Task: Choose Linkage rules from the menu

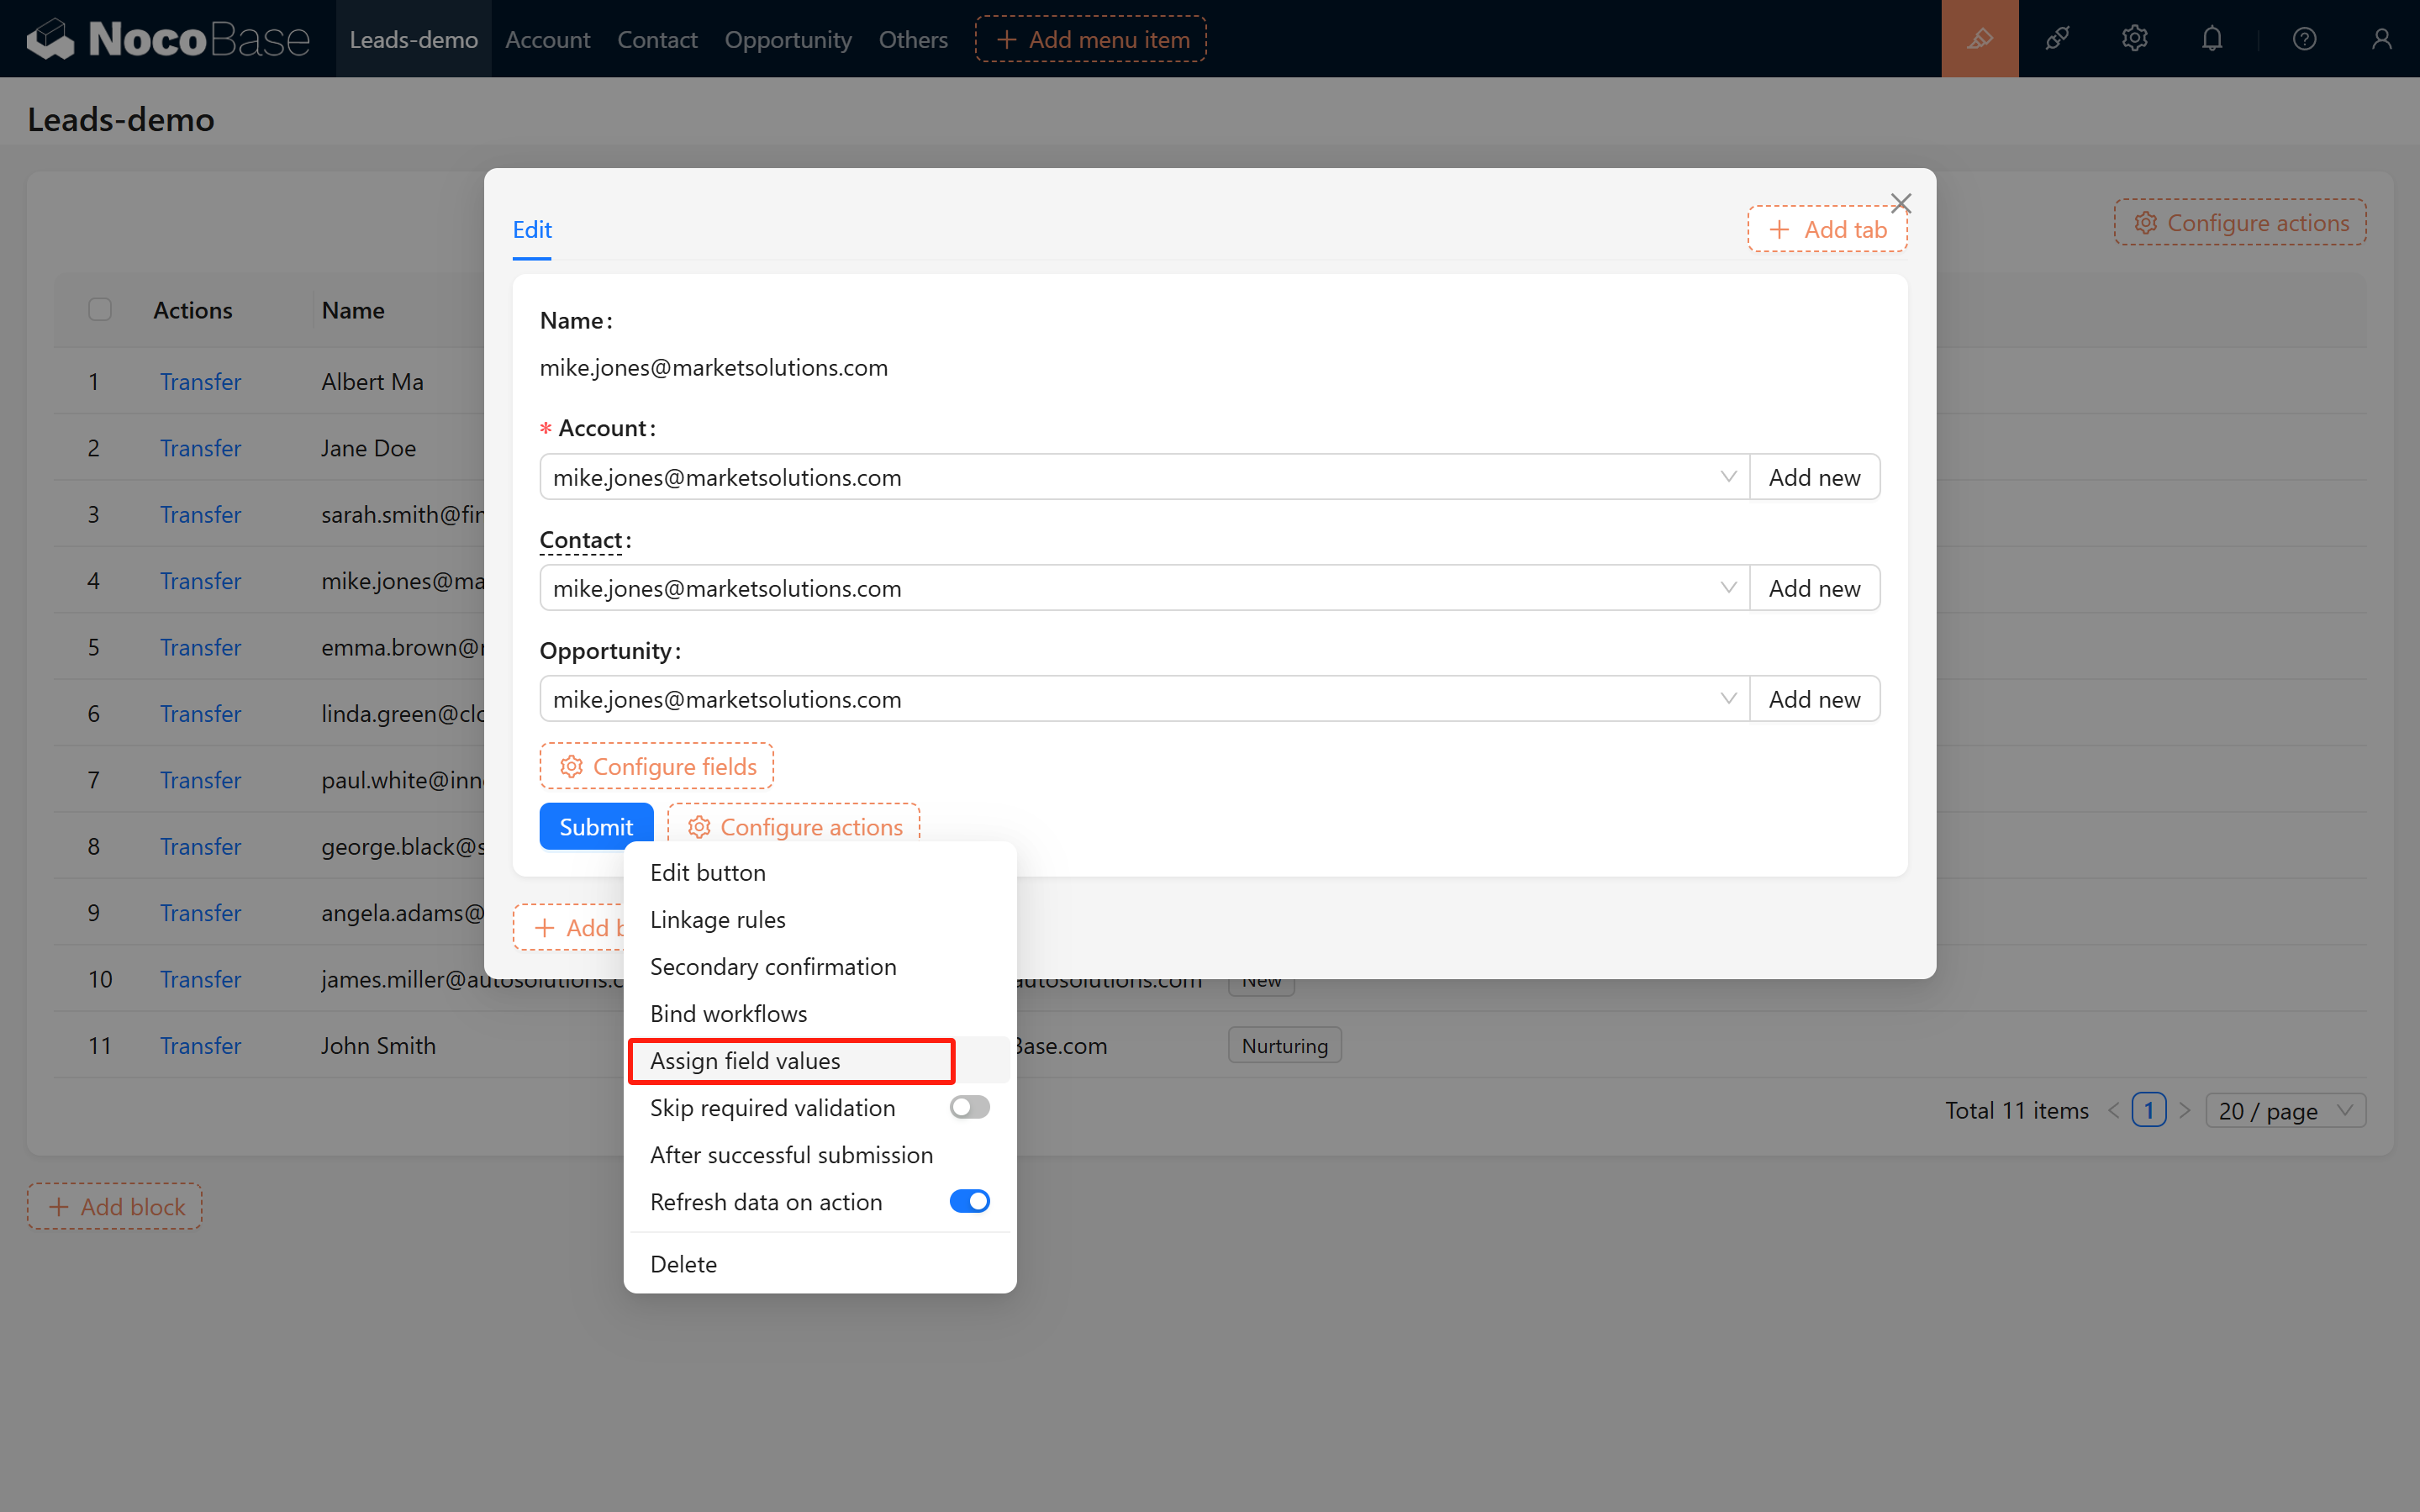Action: tap(717, 919)
